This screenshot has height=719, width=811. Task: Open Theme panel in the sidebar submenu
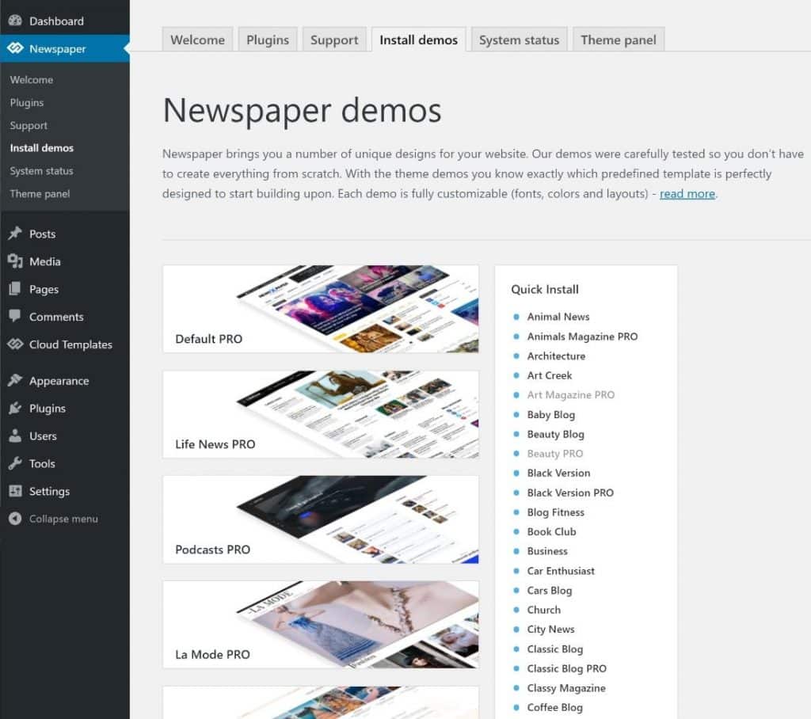[40, 193]
